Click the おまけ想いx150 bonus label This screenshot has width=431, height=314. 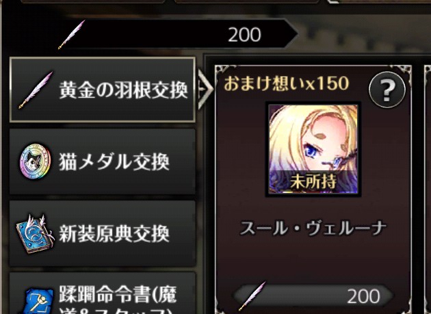tap(287, 83)
